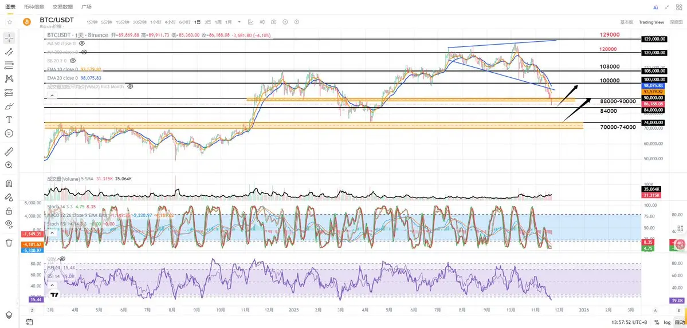The image size is (687, 328).
Task: Switch to the 图表 tab
Action: (10, 7)
